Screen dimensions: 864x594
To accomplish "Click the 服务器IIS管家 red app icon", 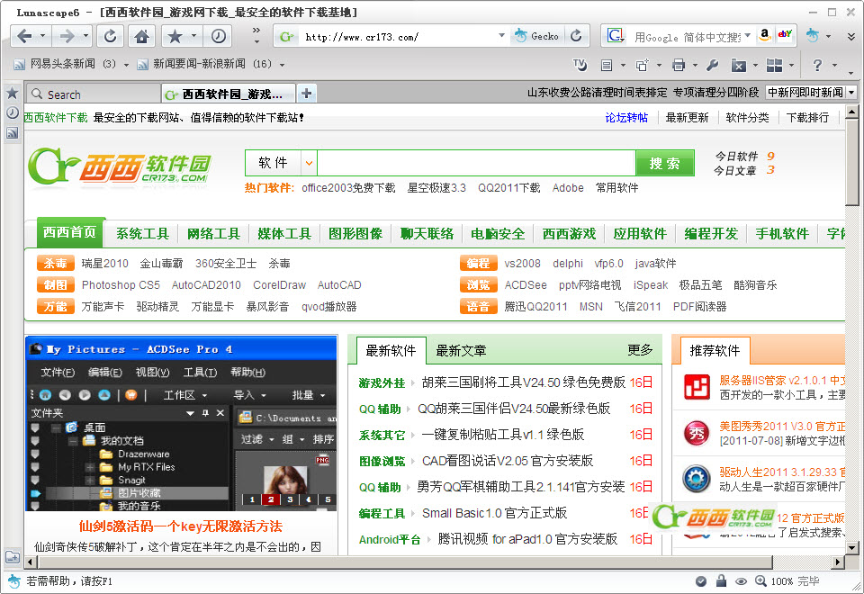I will (697, 387).
